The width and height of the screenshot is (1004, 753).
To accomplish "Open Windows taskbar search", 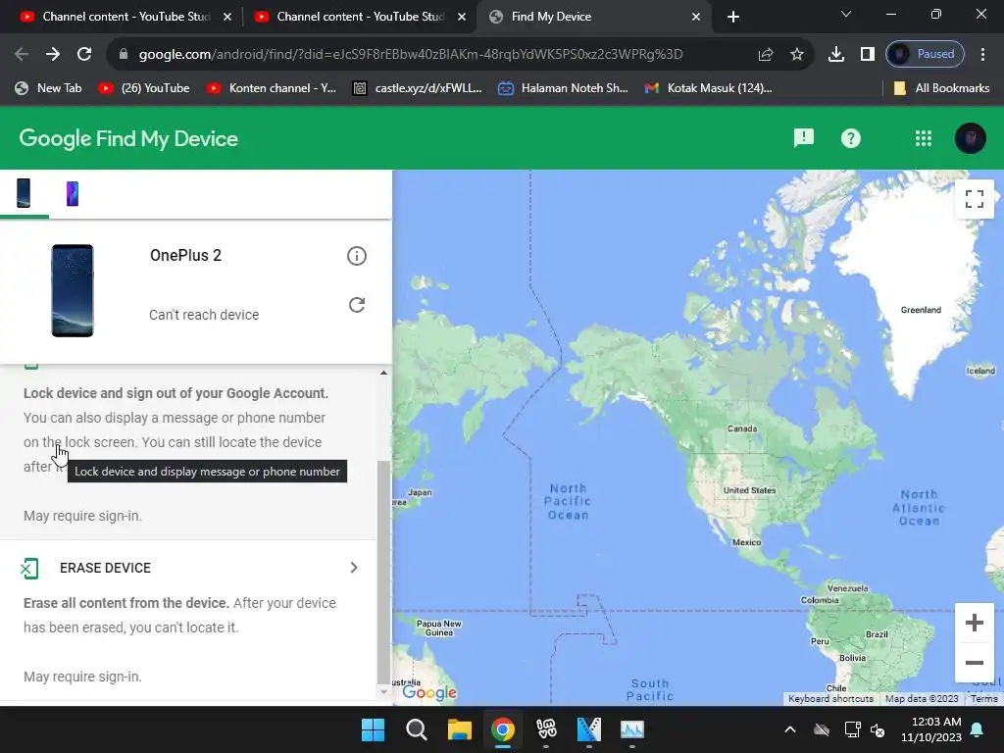I will pos(416,729).
